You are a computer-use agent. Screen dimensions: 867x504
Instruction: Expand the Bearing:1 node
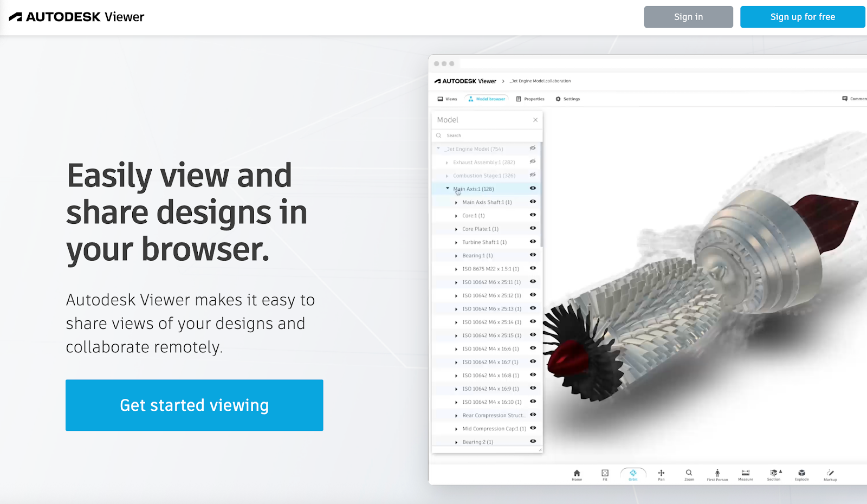click(456, 255)
